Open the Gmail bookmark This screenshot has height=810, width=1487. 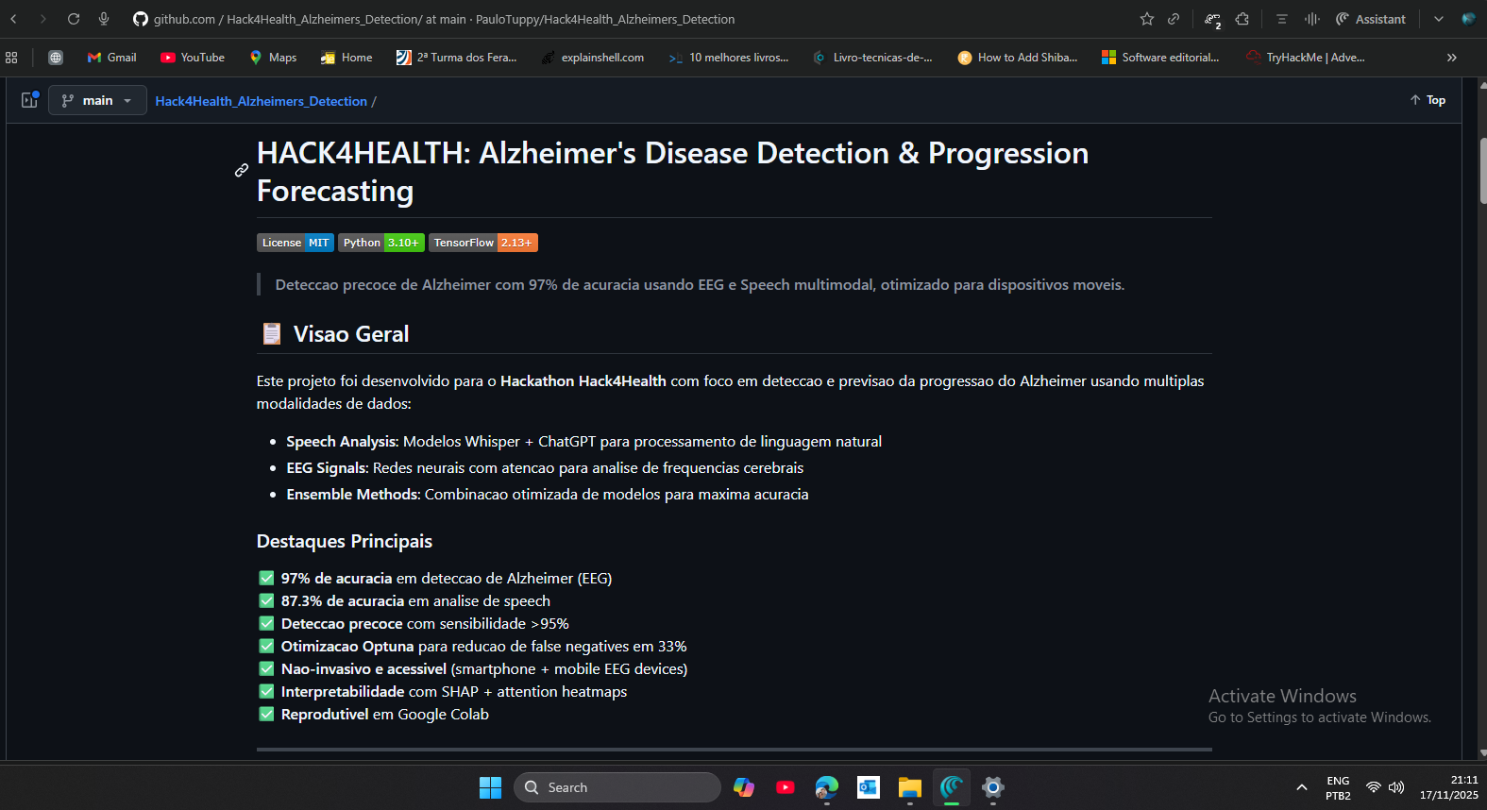tap(112, 58)
